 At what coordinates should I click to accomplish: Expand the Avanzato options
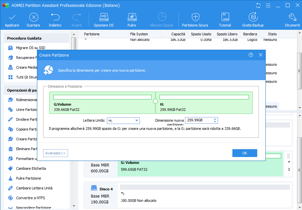click(x=55, y=153)
